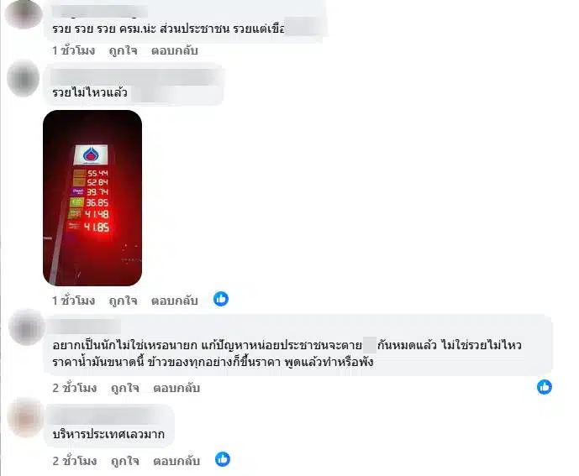Open the avatar of the last commenter
The width and height of the screenshot is (579, 476).
[26, 418]
